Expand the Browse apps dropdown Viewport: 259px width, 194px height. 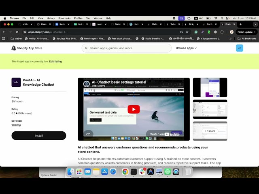(x=186, y=48)
